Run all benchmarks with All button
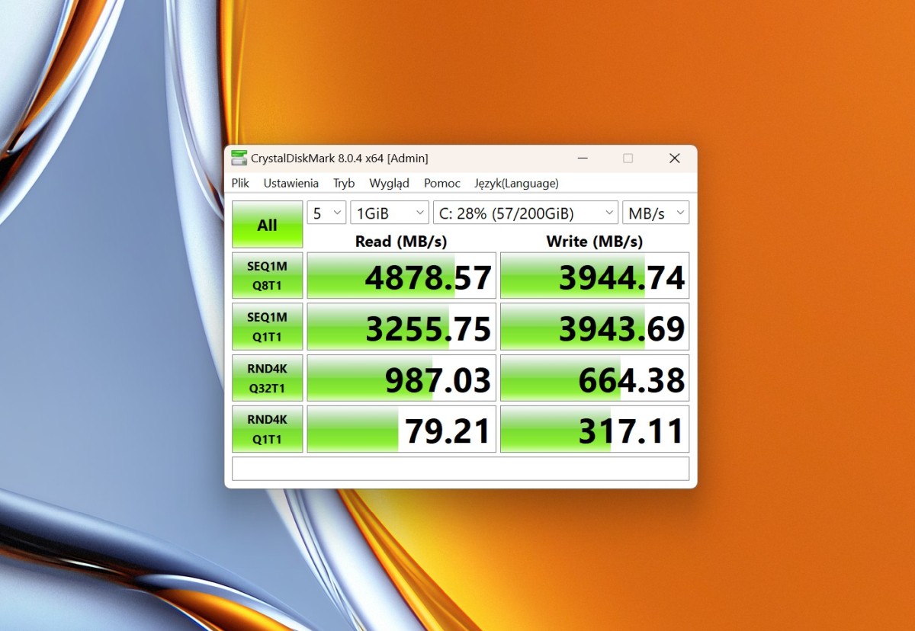Screen dimensions: 915x631 point(267,224)
